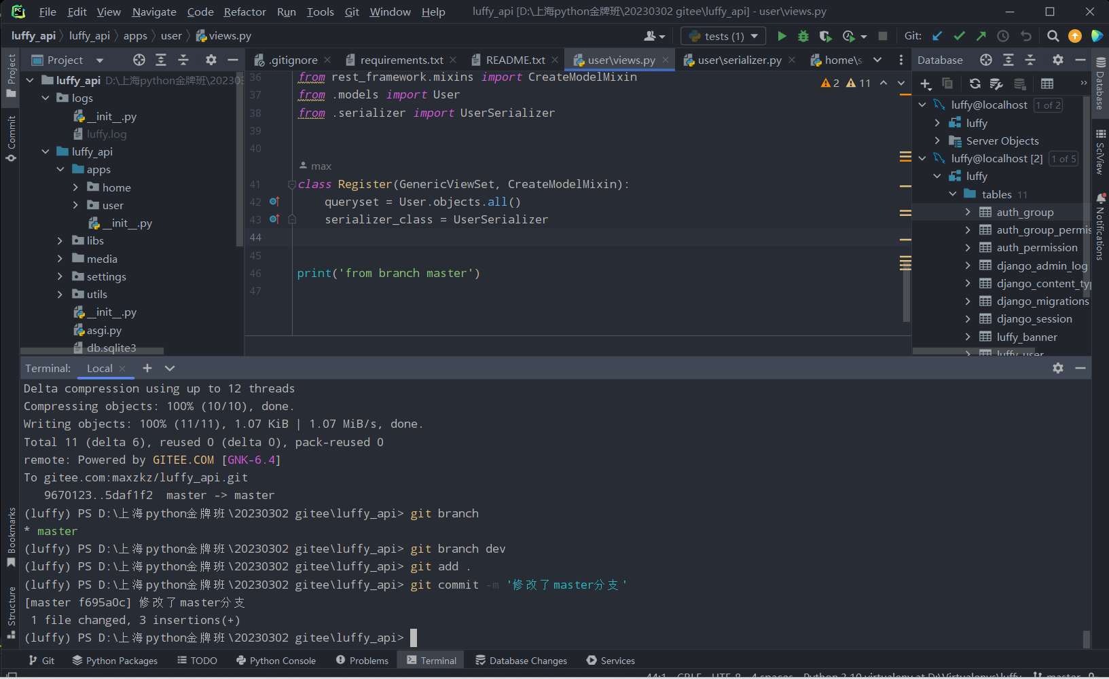Open Python Console tool window

click(276, 661)
